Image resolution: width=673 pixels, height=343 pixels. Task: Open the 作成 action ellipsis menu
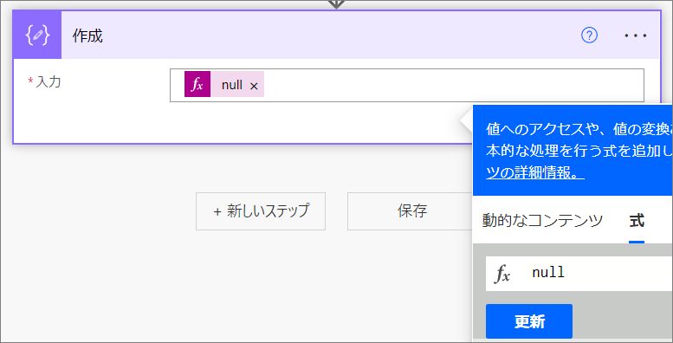tap(635, 36)
